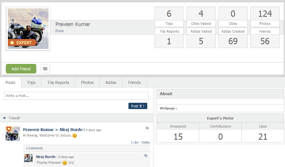Select the Friends tab
This screenshot has height=167, width=285.
(134, 83)
